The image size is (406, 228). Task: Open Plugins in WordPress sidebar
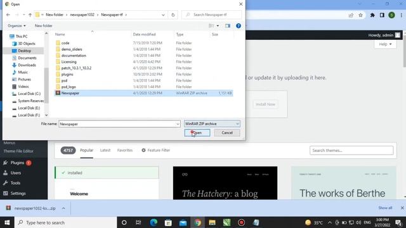(17, 163)
